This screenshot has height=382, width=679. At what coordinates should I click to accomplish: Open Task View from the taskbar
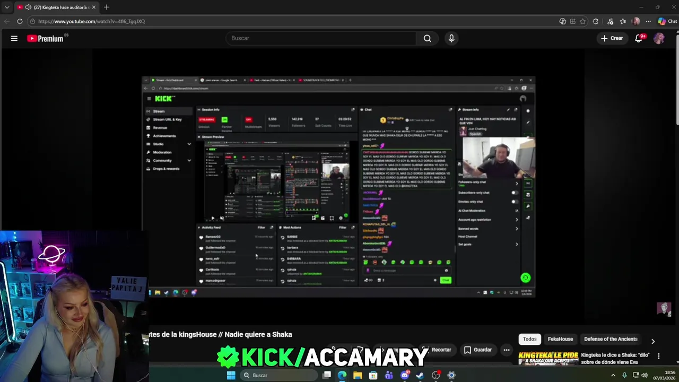tap(327, 375)
